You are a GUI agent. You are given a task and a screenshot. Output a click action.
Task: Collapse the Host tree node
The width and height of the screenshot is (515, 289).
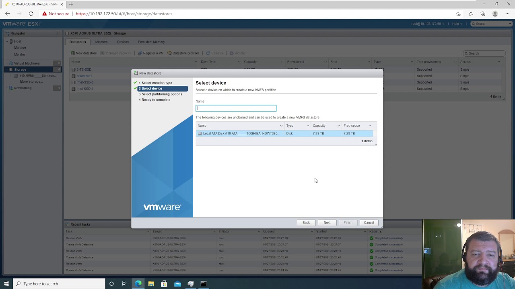[7, 41]
